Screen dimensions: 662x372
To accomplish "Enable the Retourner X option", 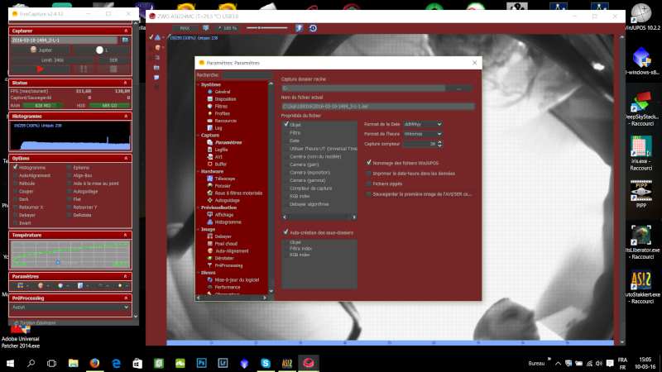I will 15,207.
